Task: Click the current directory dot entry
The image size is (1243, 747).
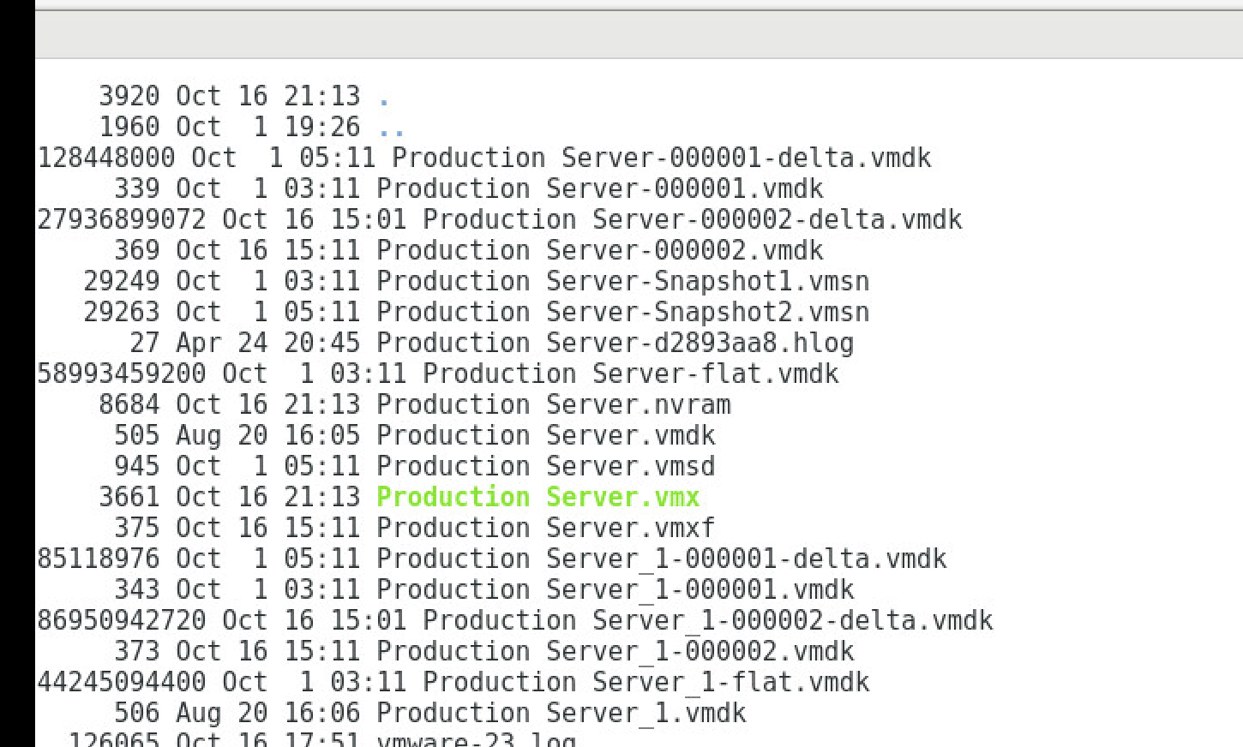Action: point(384,97)
